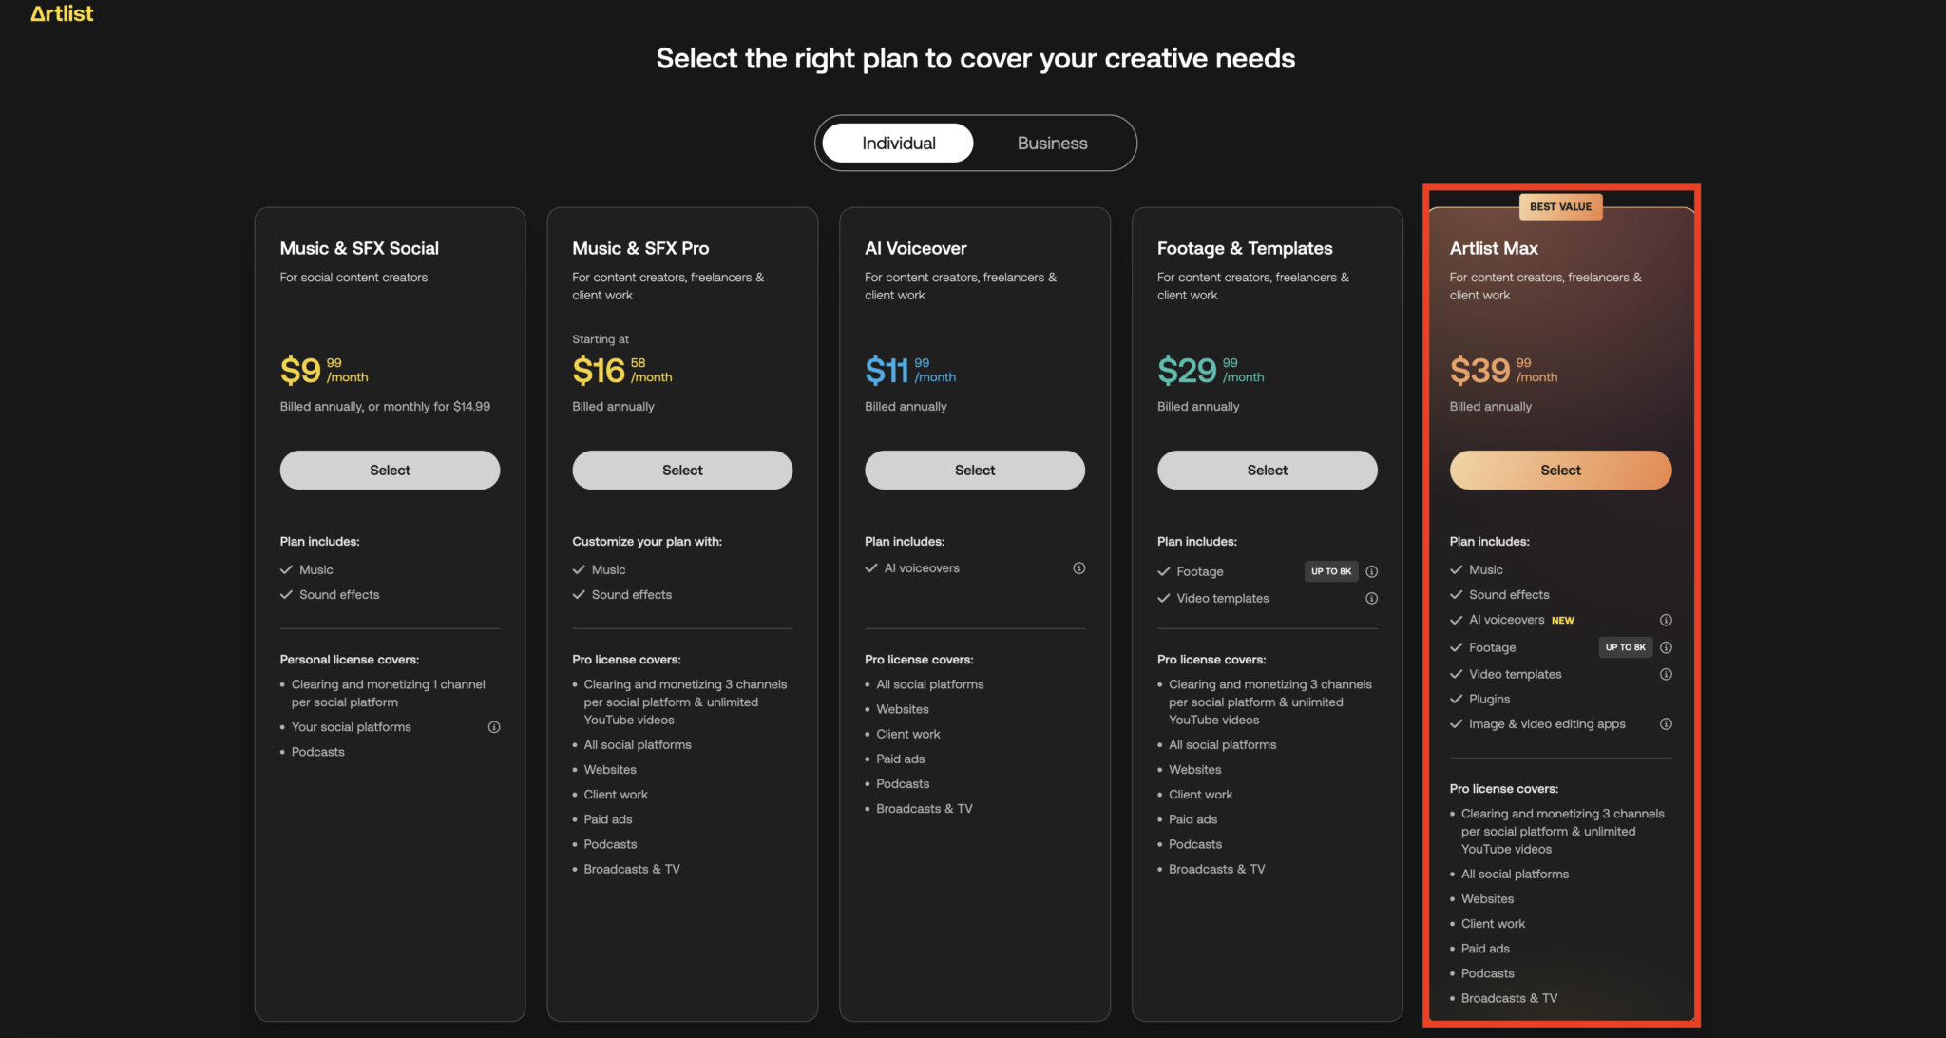Select the Artlist Max plan
The width and height of the screenshot is (1946, 1038).
tap(1559, 471)
